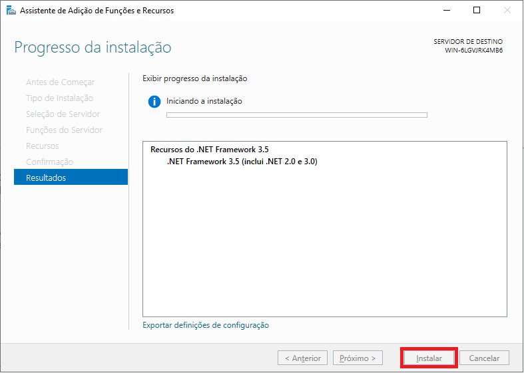The image size is (524, 373).
Task: Minimize the wizard window
Action: click(447, 11)
